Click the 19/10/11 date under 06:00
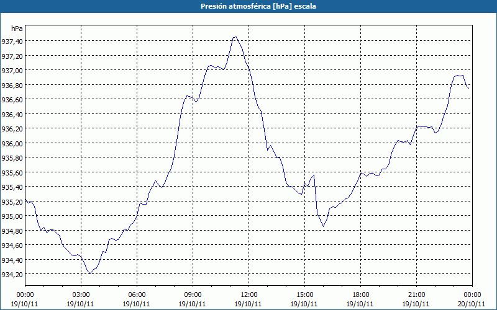The width and height of the screenshot is (497, 310). tap(137, 304)
